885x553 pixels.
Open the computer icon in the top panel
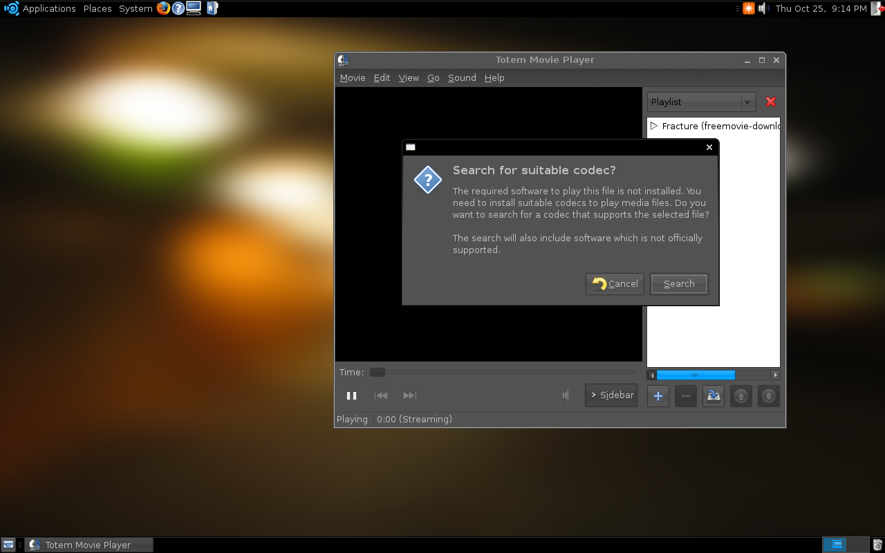[x=194, y=8]
